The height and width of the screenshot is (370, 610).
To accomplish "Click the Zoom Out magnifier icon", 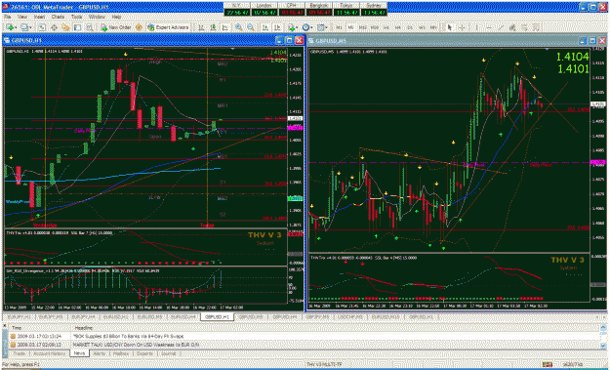I will [x=251, y=27].
